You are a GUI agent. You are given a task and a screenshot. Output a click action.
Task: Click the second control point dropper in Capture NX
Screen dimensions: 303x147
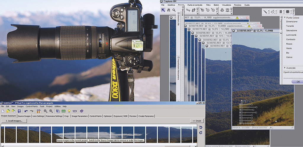point(208,10)
